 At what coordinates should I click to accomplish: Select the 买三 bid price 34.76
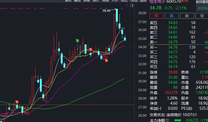[173, 57]
